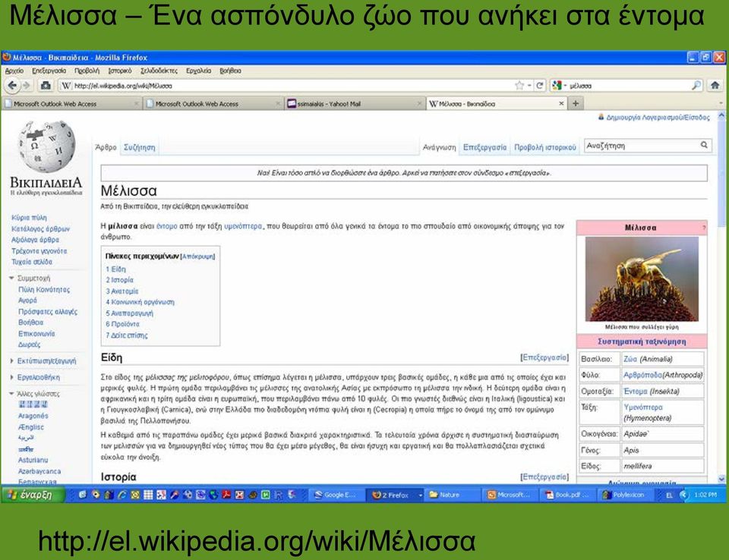
Task: Open the Βοήθεια menu
Action: pyautogui.click(x=230, y=71)
